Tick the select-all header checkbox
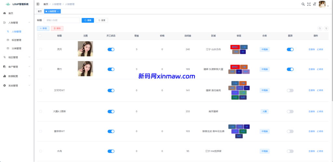The width and height of the screenshot is (333, 162). [40, 36]
